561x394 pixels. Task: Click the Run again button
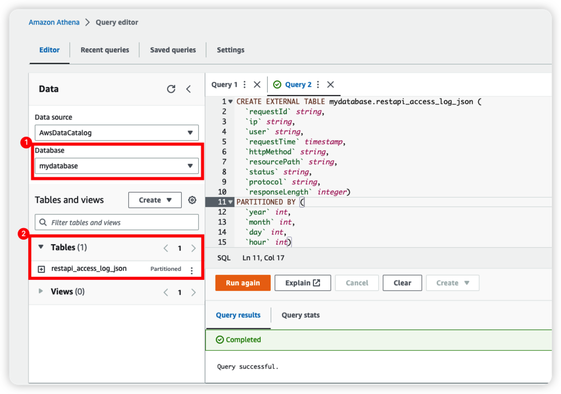coord(243,283)
